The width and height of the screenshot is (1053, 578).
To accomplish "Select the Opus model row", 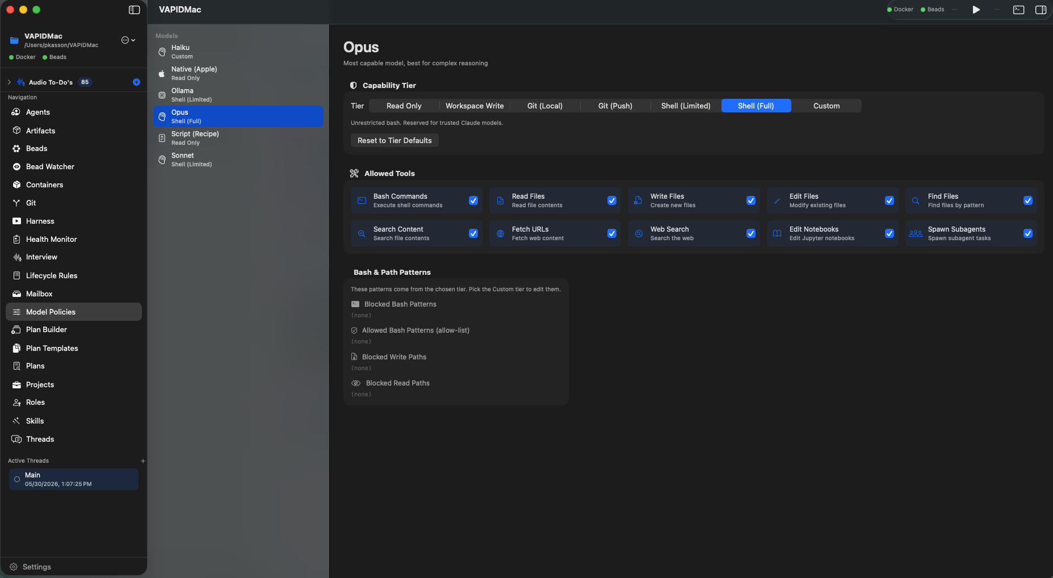I will coord(238,116).
